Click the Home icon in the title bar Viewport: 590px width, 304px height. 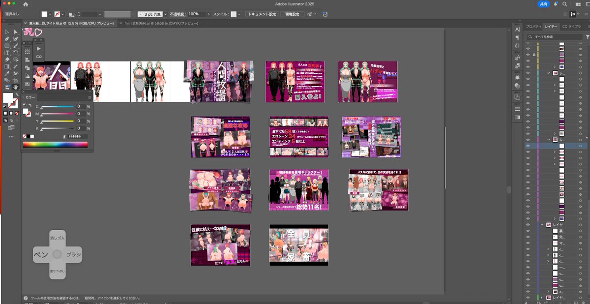(x=26, y=4)
